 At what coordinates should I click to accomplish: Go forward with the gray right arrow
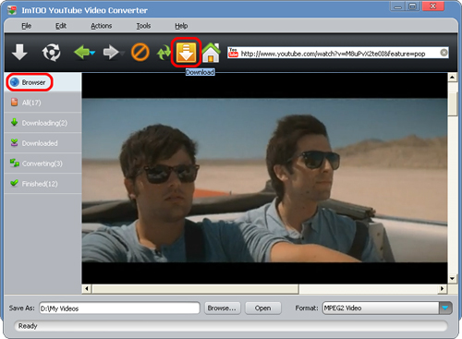111,52
